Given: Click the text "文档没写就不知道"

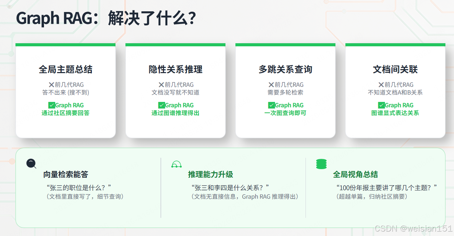Looking at the screenshot, I should pos(176,92).
